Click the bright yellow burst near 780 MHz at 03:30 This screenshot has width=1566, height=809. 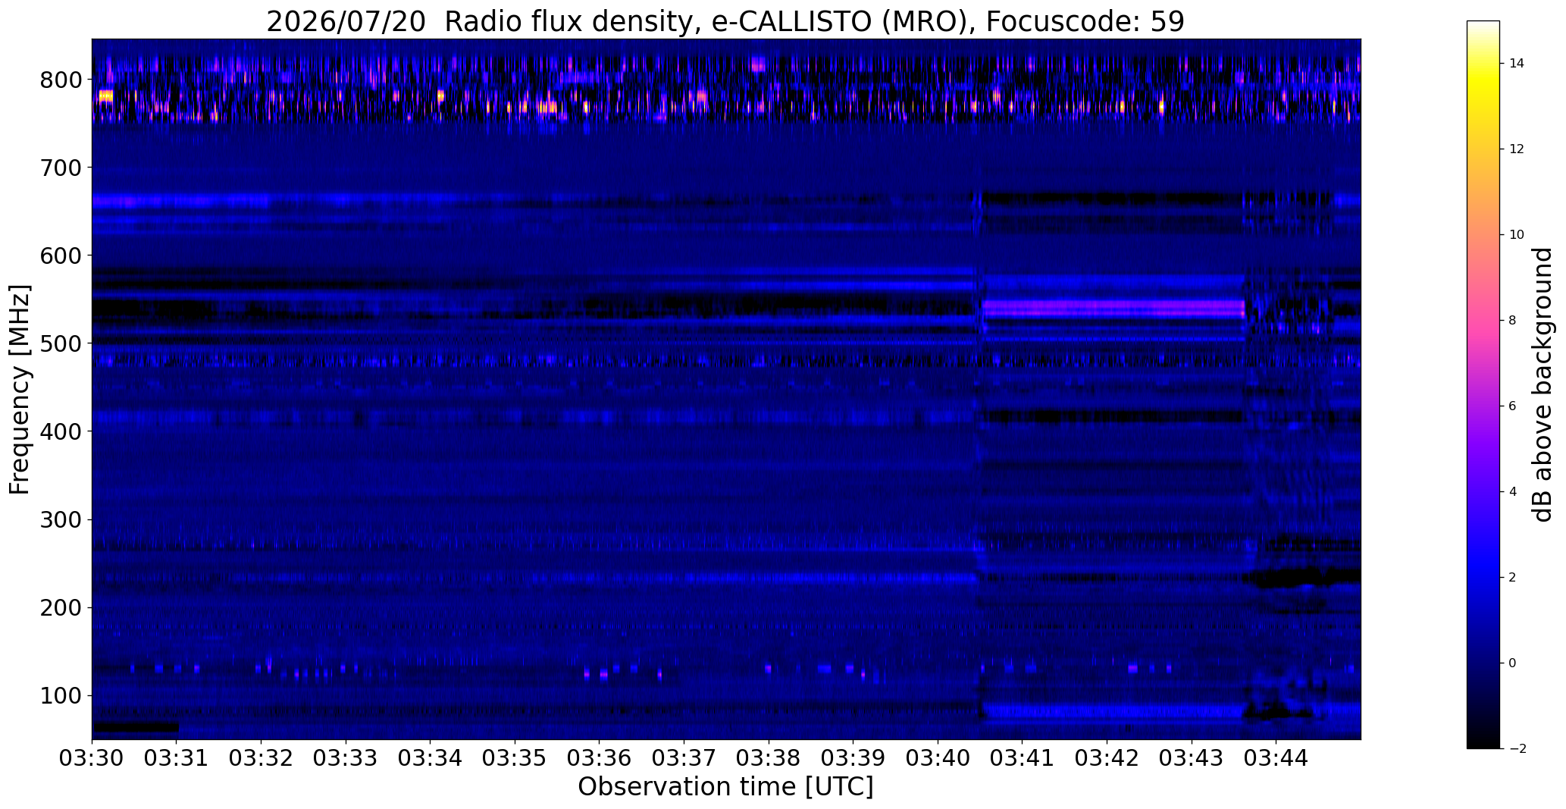106,96
